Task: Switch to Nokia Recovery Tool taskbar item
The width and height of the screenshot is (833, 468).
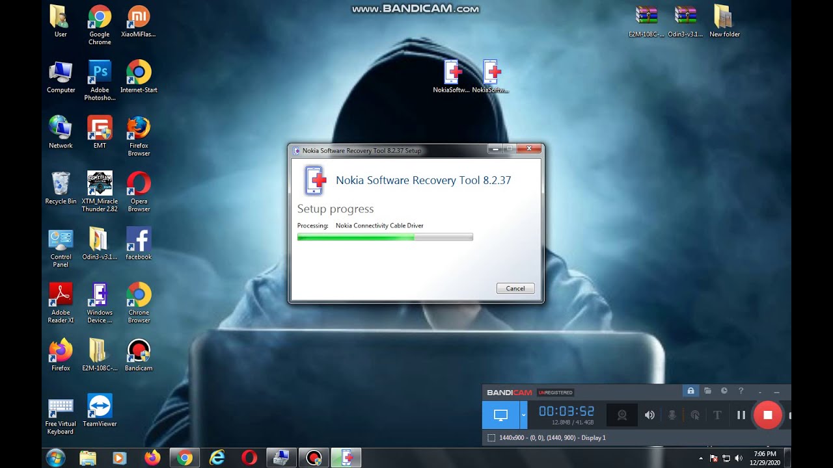Action: coord(346,458)
